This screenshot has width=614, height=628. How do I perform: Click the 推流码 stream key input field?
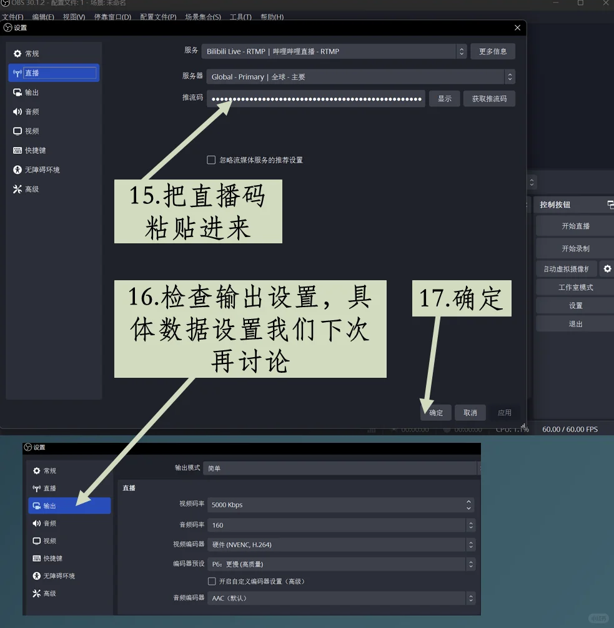(315, 99)
